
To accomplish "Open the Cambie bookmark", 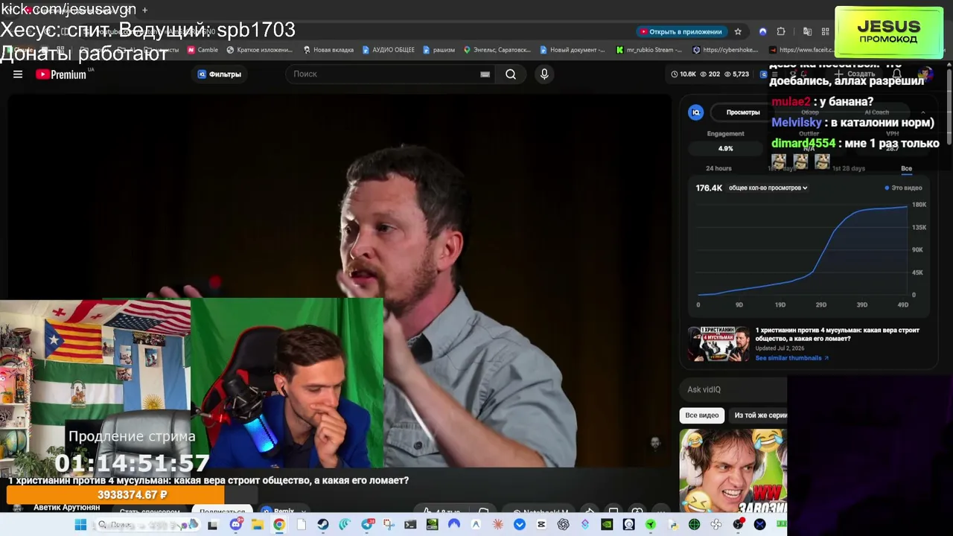I will [203, 50].
